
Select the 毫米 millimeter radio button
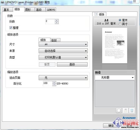point(120,20)
